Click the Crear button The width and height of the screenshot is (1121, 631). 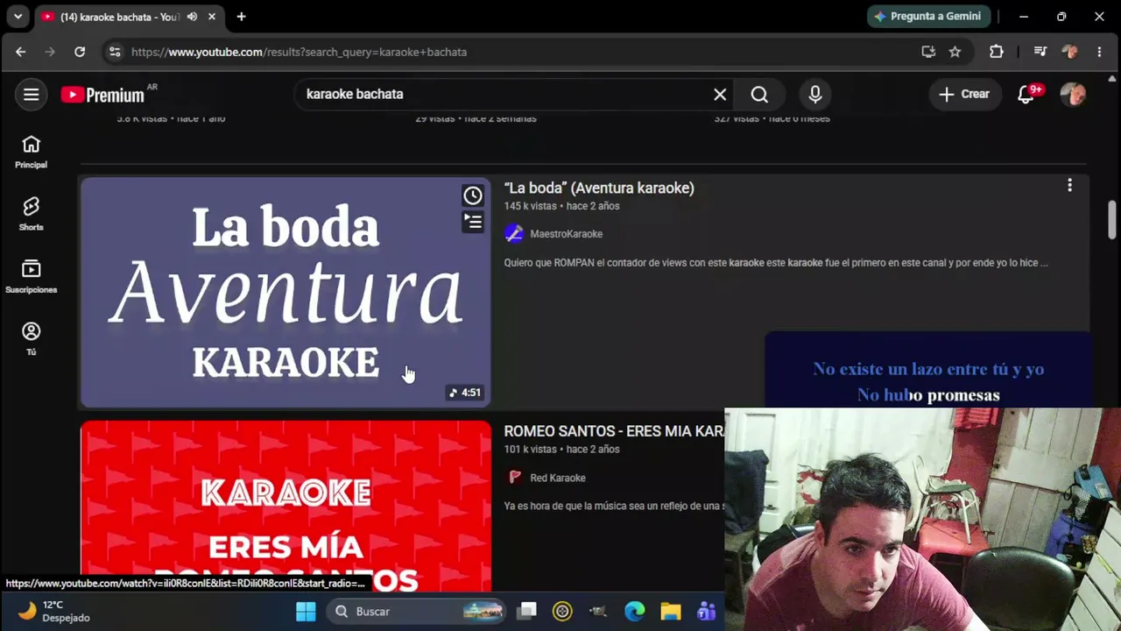pyautogui.click(x=964, y=95)
